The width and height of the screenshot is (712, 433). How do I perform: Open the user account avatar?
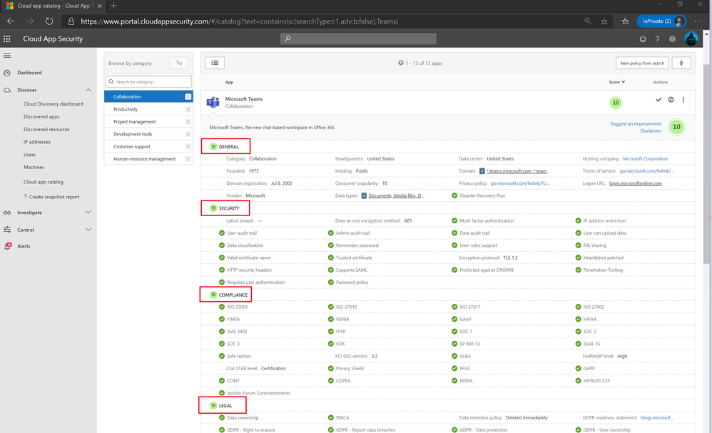point(691,39)
